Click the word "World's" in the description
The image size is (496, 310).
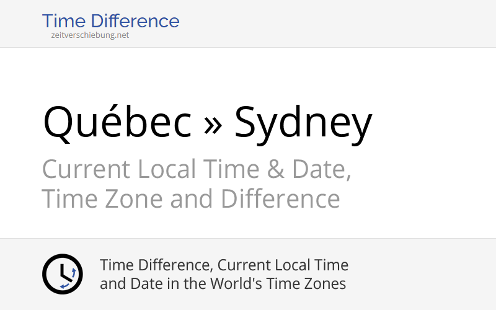pyautogui.click(x=236, y=283)
